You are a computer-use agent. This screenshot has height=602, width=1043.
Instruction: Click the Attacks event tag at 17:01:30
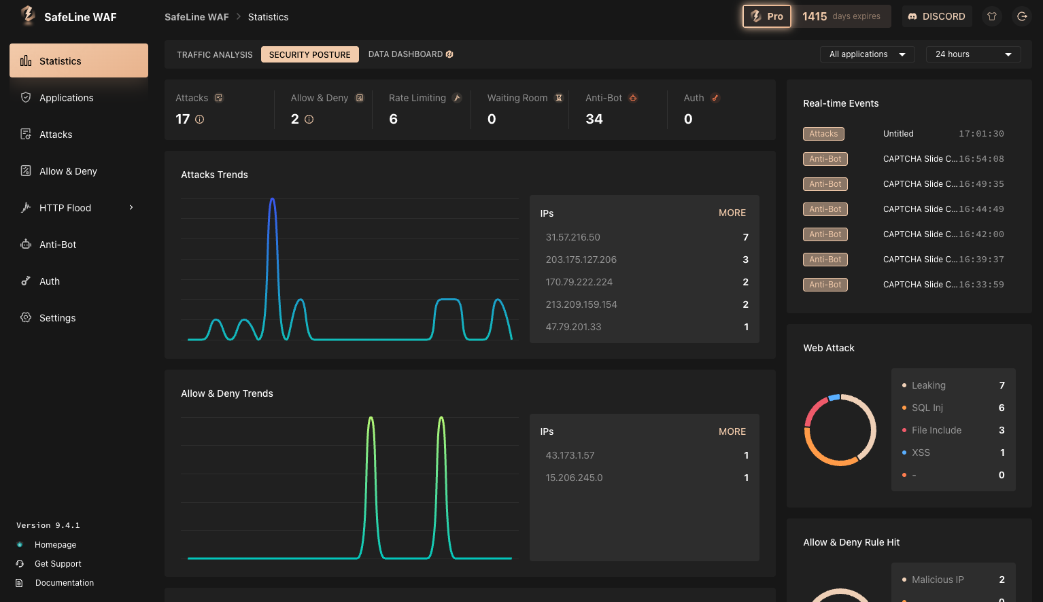click(x=823, y=134)
